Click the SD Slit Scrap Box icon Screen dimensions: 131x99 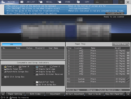[5, 77]
